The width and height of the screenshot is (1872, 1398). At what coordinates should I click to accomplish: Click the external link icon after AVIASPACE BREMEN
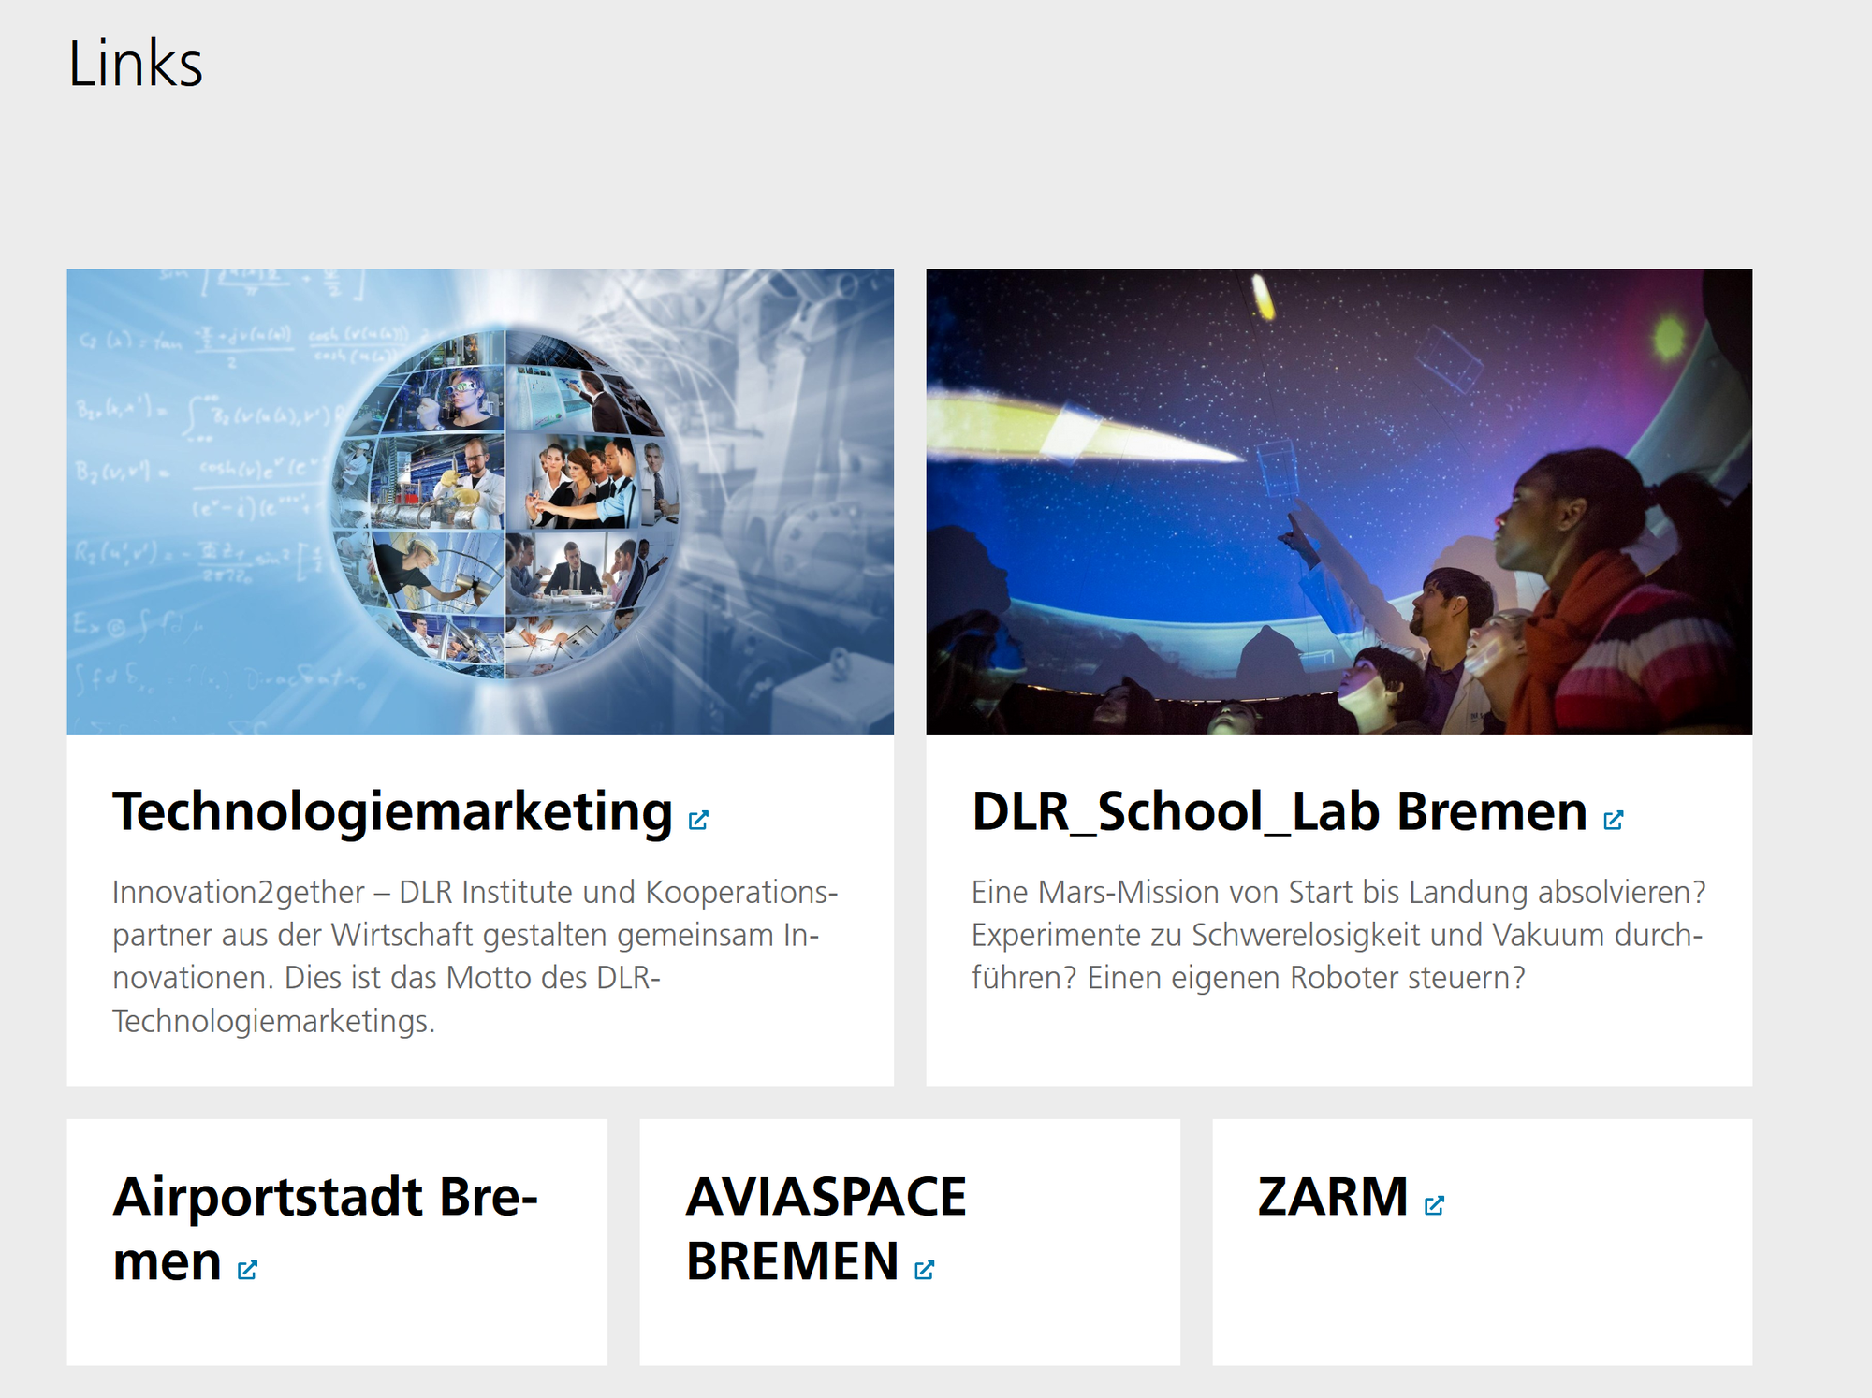point(925,1270)
